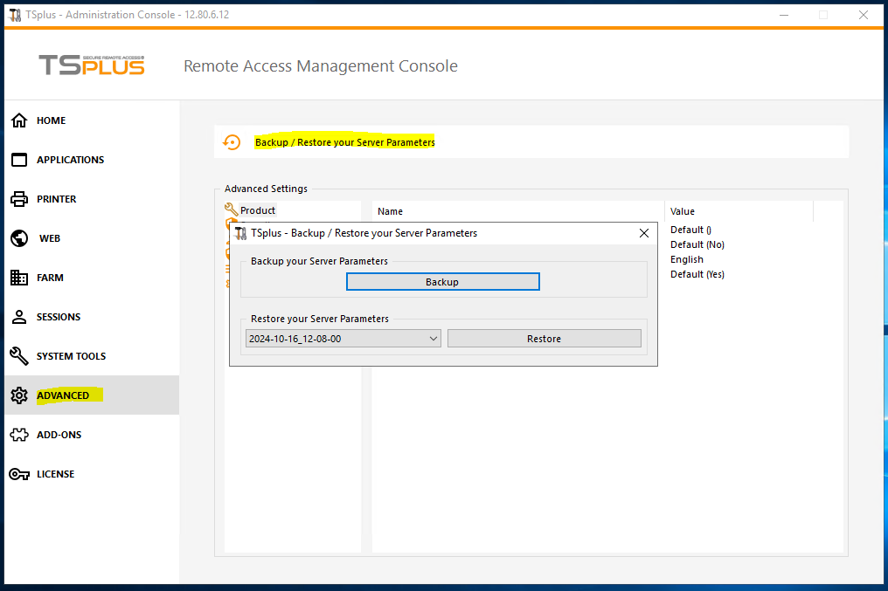Screen dimensions: 888x591
Task: Click the Printer icon in sidebar
Action: 19,199
